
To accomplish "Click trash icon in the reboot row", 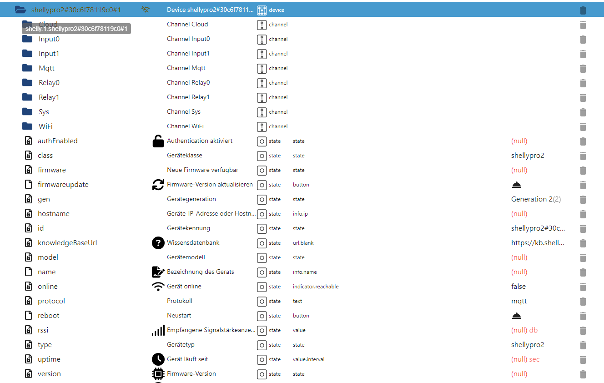I will (583, 316).
